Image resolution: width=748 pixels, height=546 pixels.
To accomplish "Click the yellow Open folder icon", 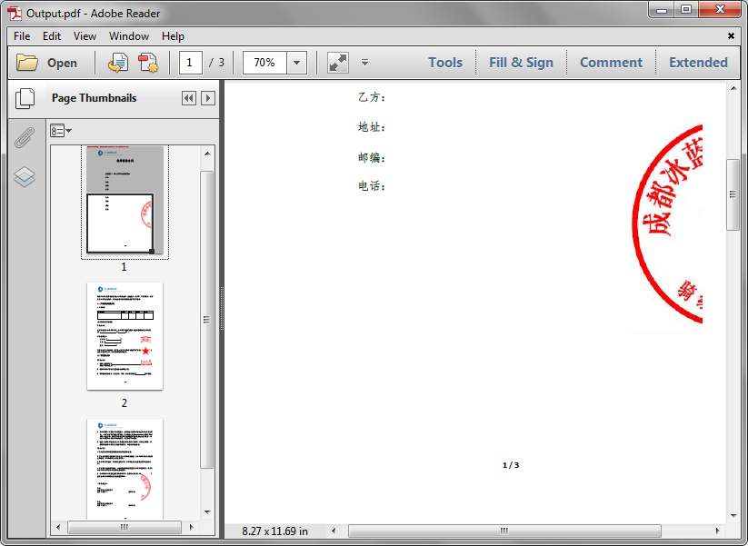I will pos(28,62).
